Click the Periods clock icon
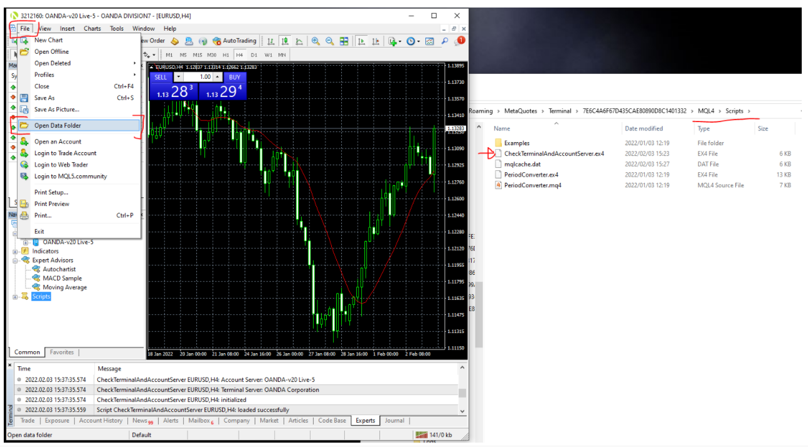 click(411, 41)
